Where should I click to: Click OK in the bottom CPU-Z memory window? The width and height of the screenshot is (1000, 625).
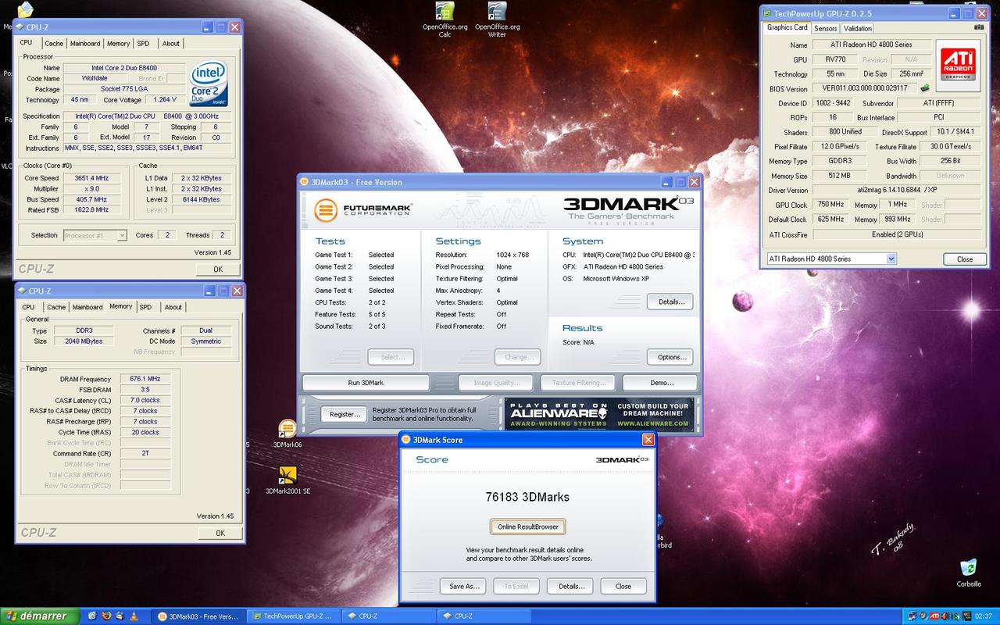(x=220, y=533)
